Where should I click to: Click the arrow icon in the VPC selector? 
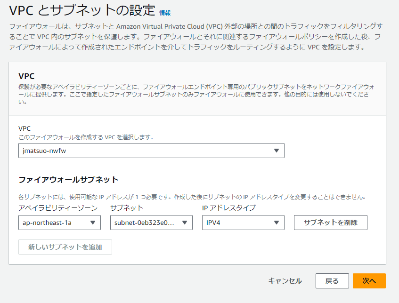point(277,151)
